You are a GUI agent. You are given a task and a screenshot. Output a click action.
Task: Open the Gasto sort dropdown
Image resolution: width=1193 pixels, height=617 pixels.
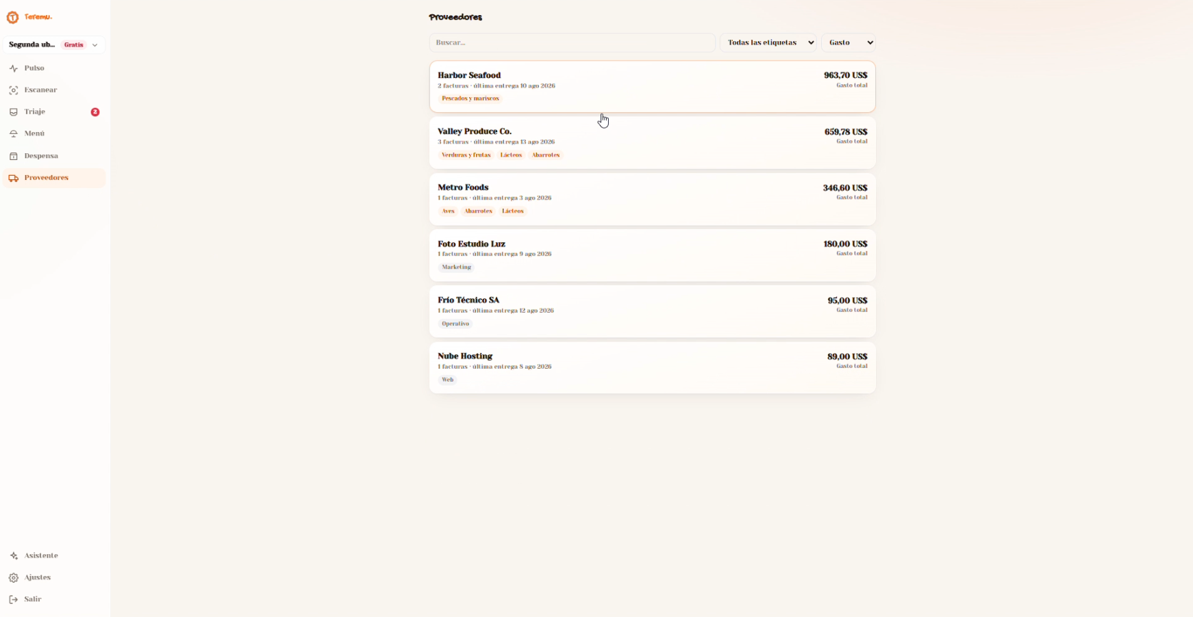pyautogui.click(x=849, y=42)
